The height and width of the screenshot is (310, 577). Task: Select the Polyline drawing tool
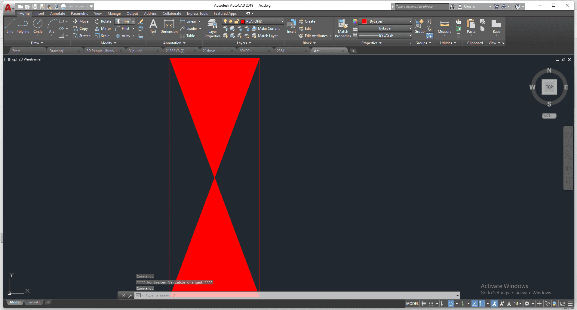pos(23,26)
